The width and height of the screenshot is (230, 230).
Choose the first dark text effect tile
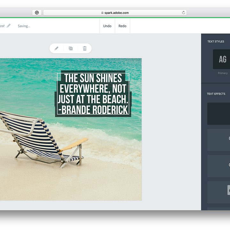click(x=218, y=114)
